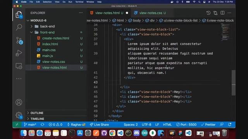This screenshot has width=248, height=139.
Task: Open the Search view in activity bar
Action: click(x=19, y=27)
